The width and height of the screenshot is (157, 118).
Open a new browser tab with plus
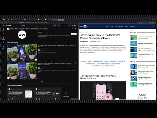[x=66, y=20]
